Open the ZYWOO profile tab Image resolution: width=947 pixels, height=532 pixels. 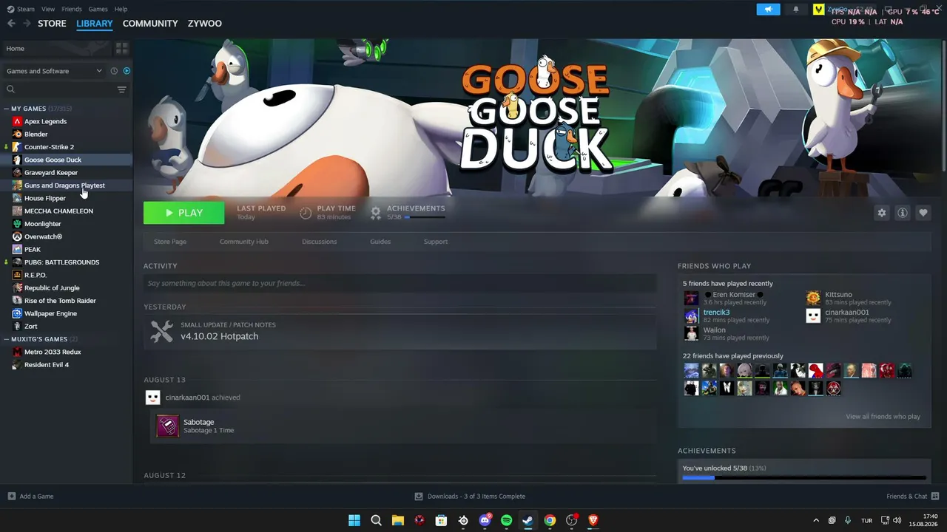205,24
